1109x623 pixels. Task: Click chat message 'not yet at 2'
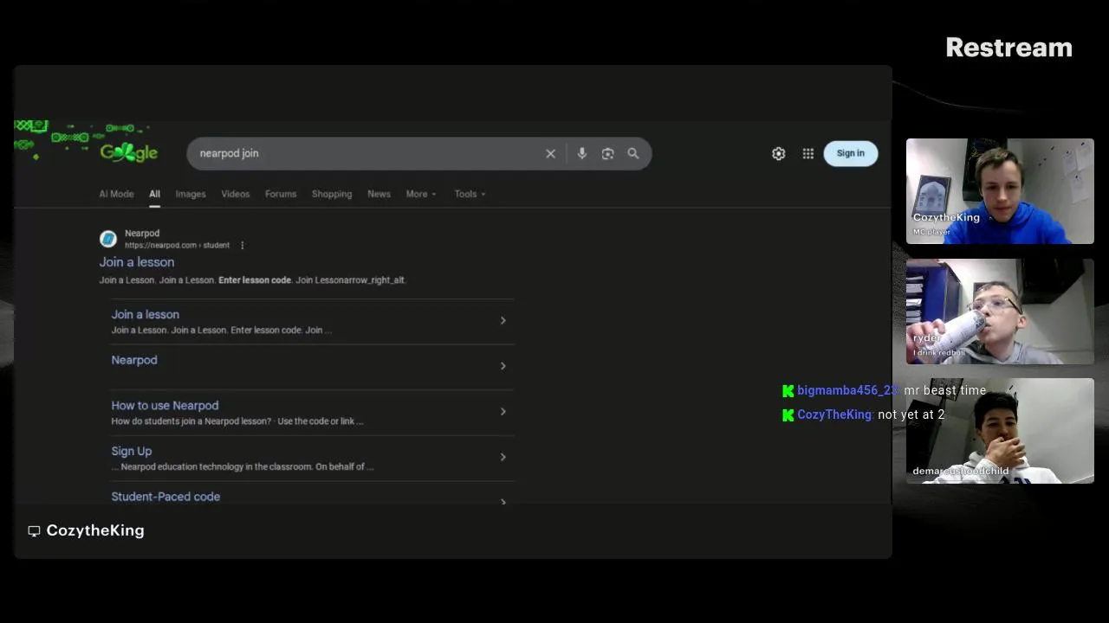tap(911, 415)
